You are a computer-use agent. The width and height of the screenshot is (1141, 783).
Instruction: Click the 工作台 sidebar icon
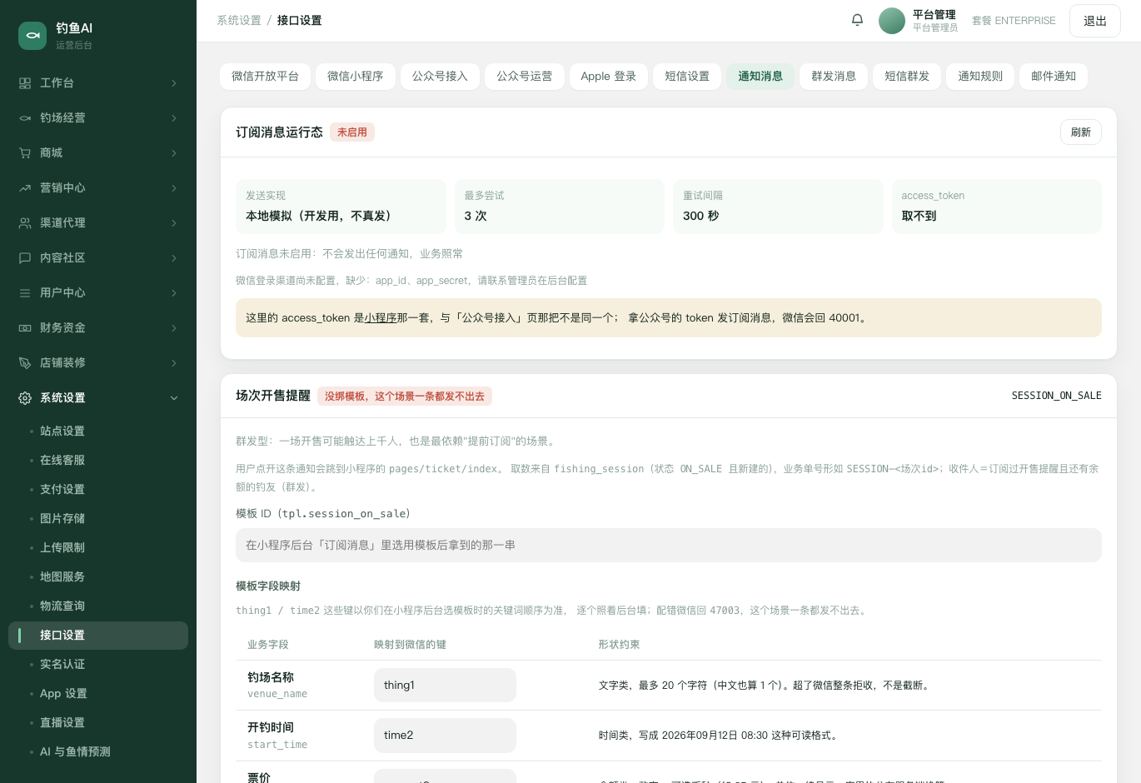point(25,83)
